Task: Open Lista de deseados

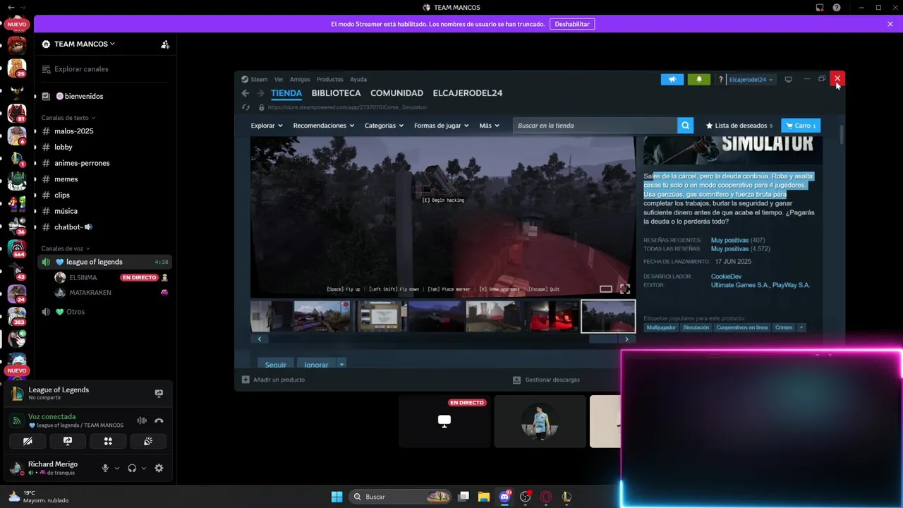Action: (x=739, y=126)
